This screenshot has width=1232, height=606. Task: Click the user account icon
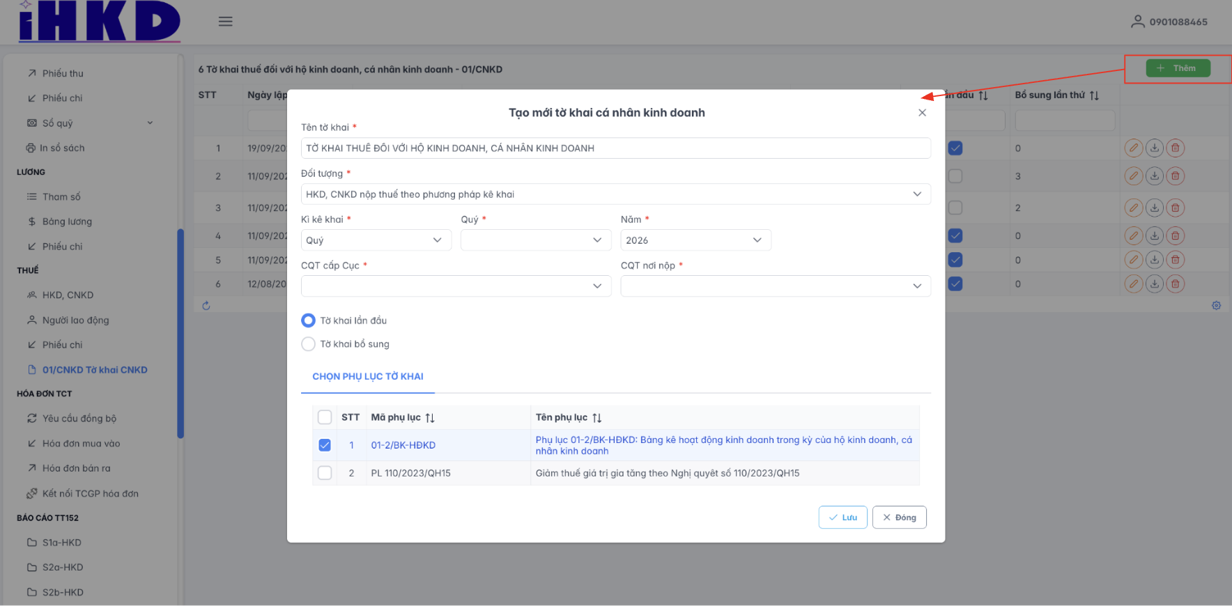point(1137,22)
